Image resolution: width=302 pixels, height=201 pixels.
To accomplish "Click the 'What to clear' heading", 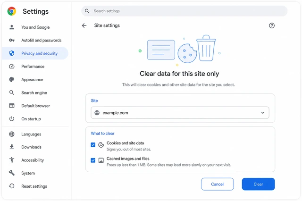I will [103, 134].
